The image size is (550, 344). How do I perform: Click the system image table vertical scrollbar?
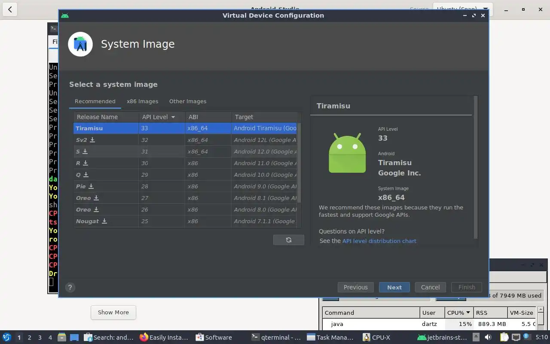(299, 163)
